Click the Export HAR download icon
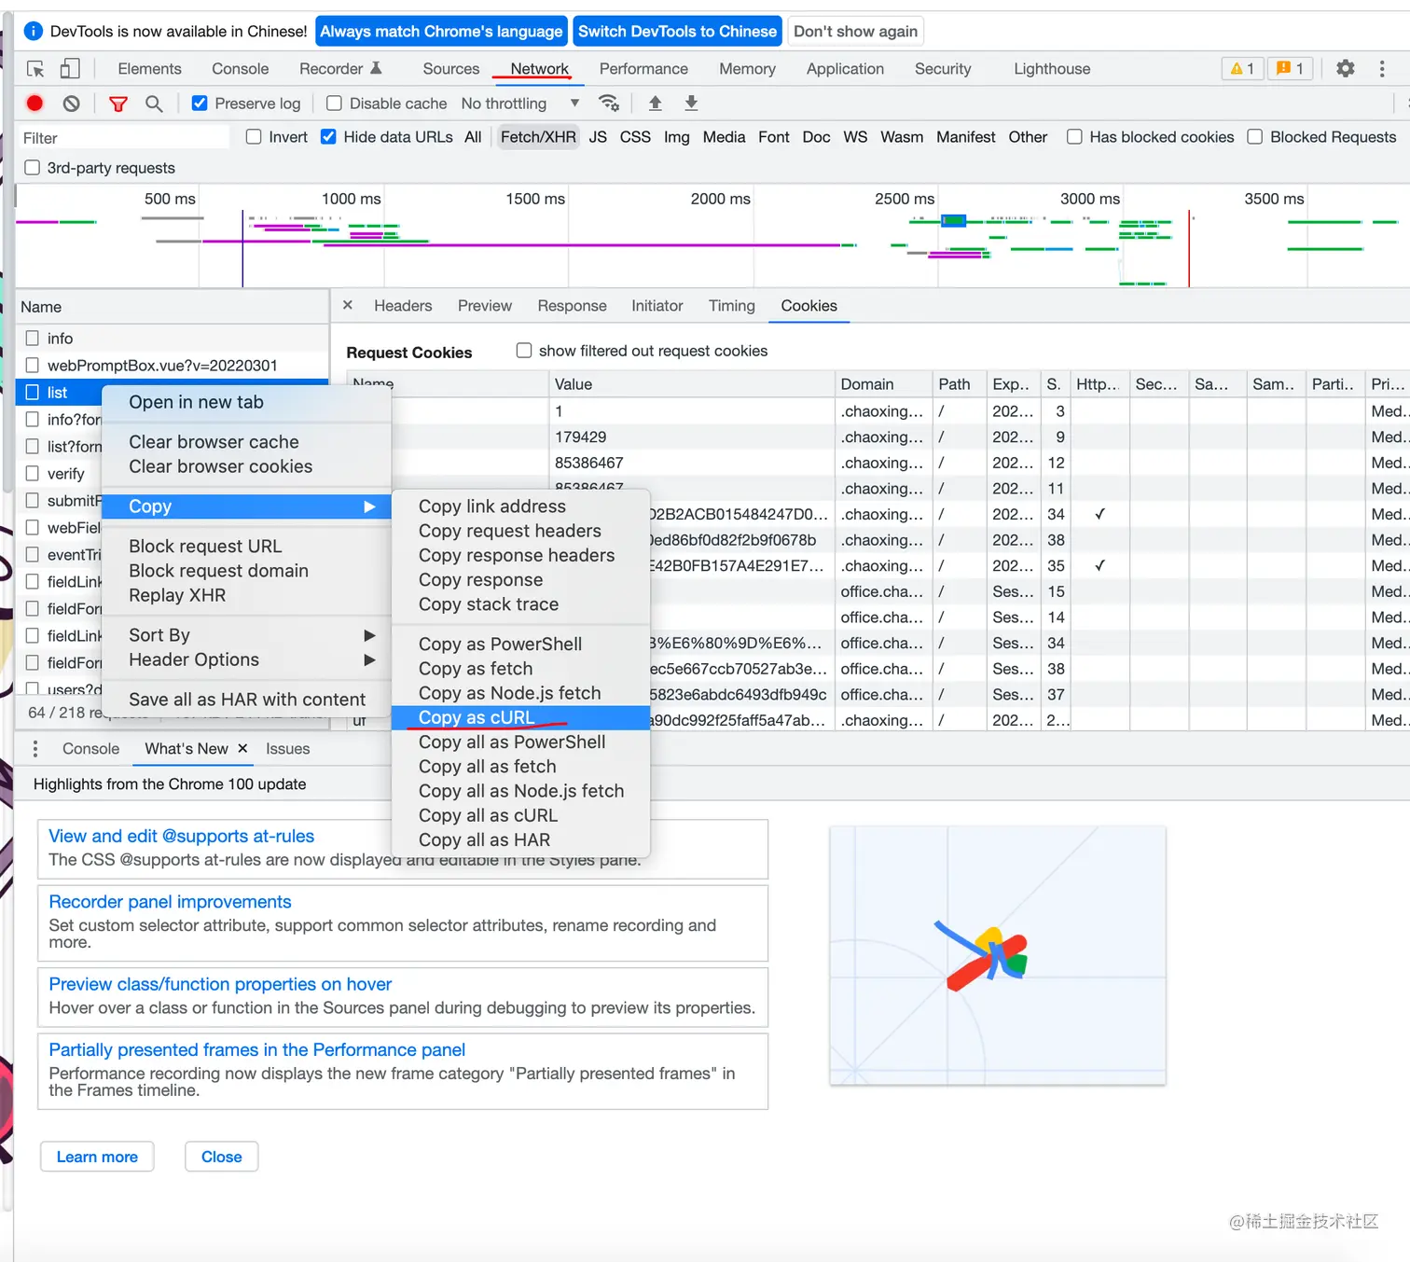Viewport: 1410px width, 1262px height. [691, 103]
